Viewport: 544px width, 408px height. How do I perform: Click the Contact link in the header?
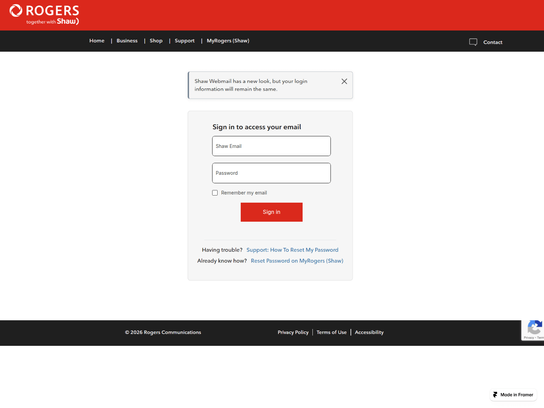click(x=493, y=42)
